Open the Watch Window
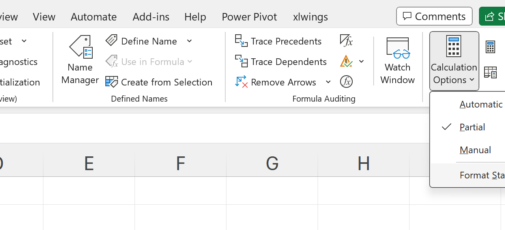This screenshot has height=230, width=505. (x=397, y=61)
